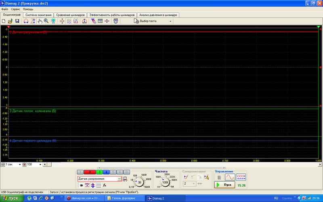Click the horizontal scrollbar left arrow
Image resolution: width=323 pixels, height=202 pixels.
(x=45, y=164)
